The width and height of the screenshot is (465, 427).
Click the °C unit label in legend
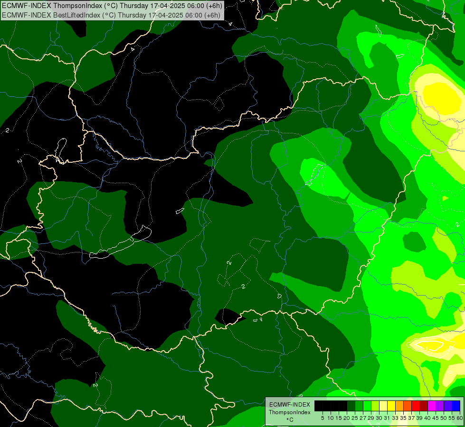290,419
